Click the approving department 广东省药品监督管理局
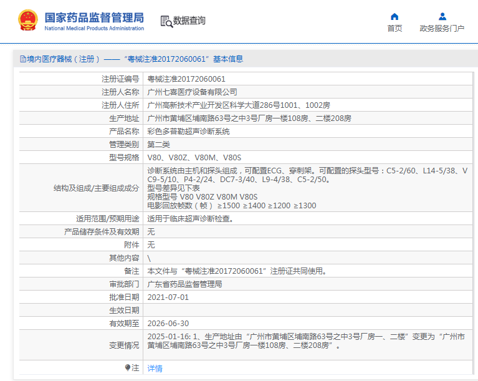 [184, 284]
